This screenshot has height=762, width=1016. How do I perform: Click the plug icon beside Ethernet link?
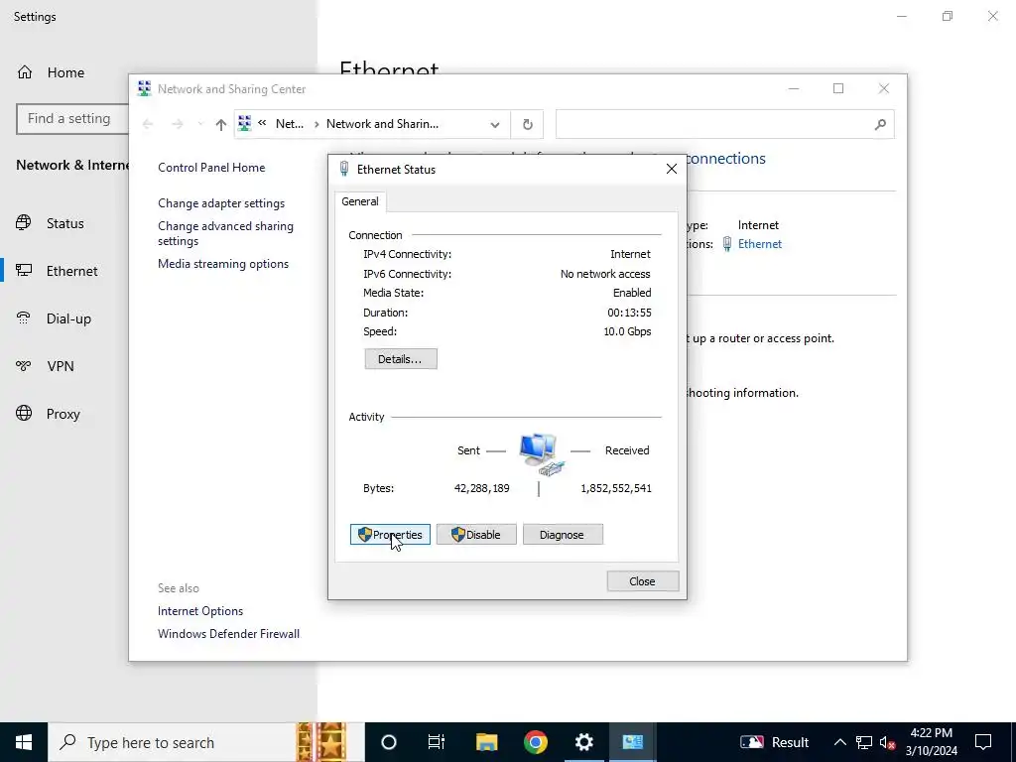point(727,244)
